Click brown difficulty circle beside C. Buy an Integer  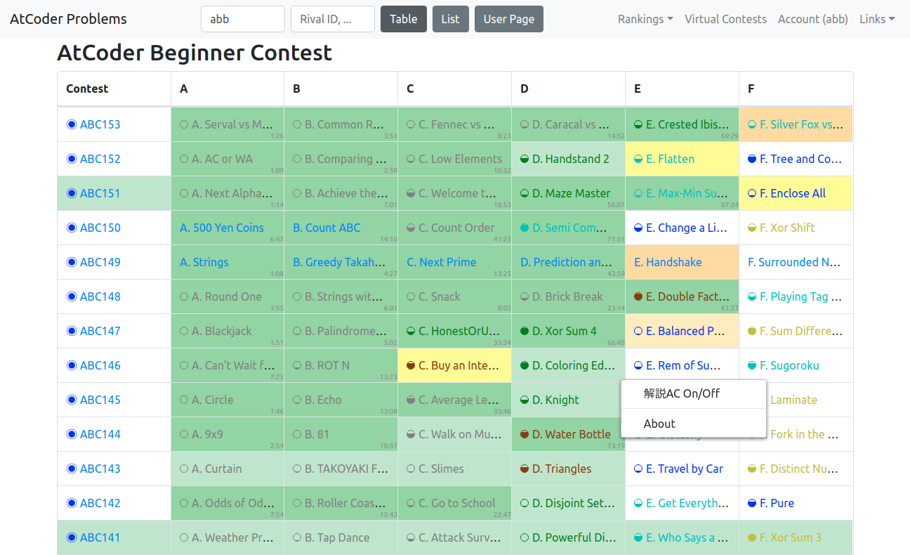411,365
